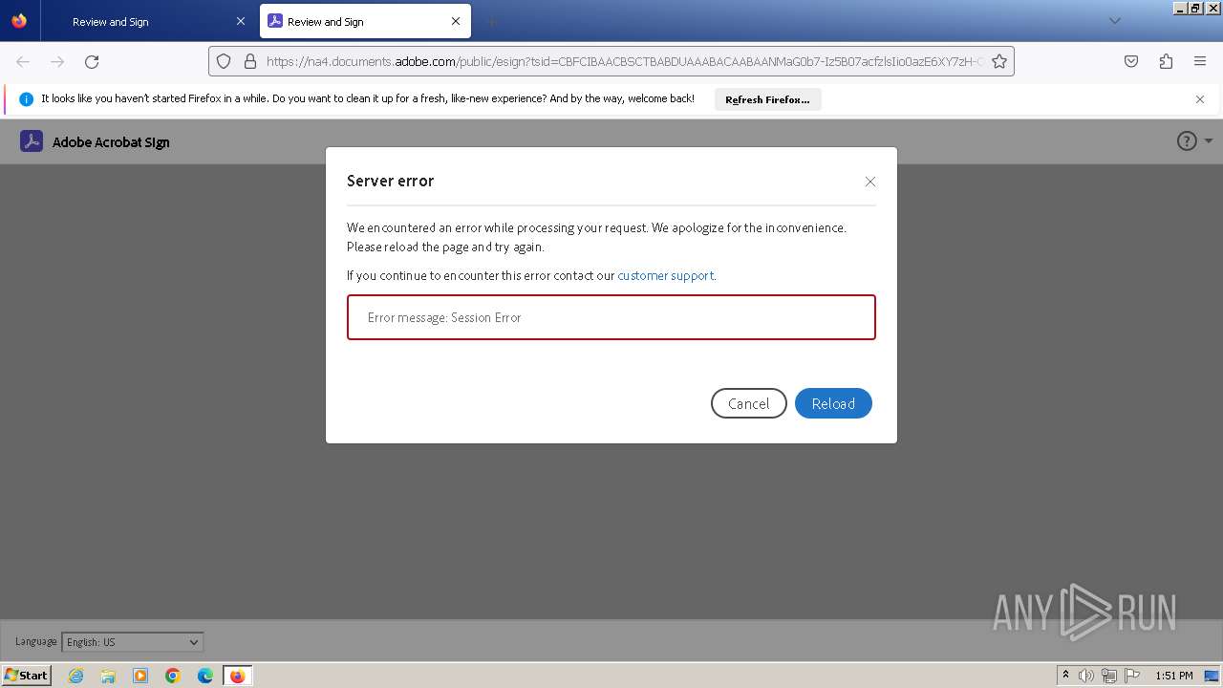Close the Server error dialog with the X
This screenshot has width=1223, height=688.
pyautogui.click(x=869, y=182)
